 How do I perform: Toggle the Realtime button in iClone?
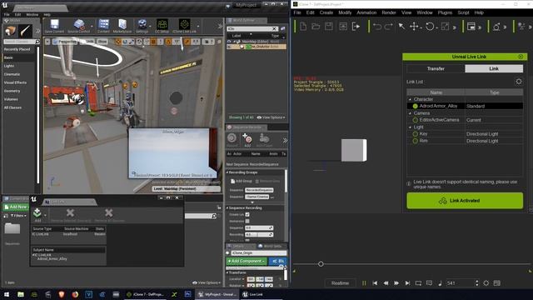click(340, 283)
